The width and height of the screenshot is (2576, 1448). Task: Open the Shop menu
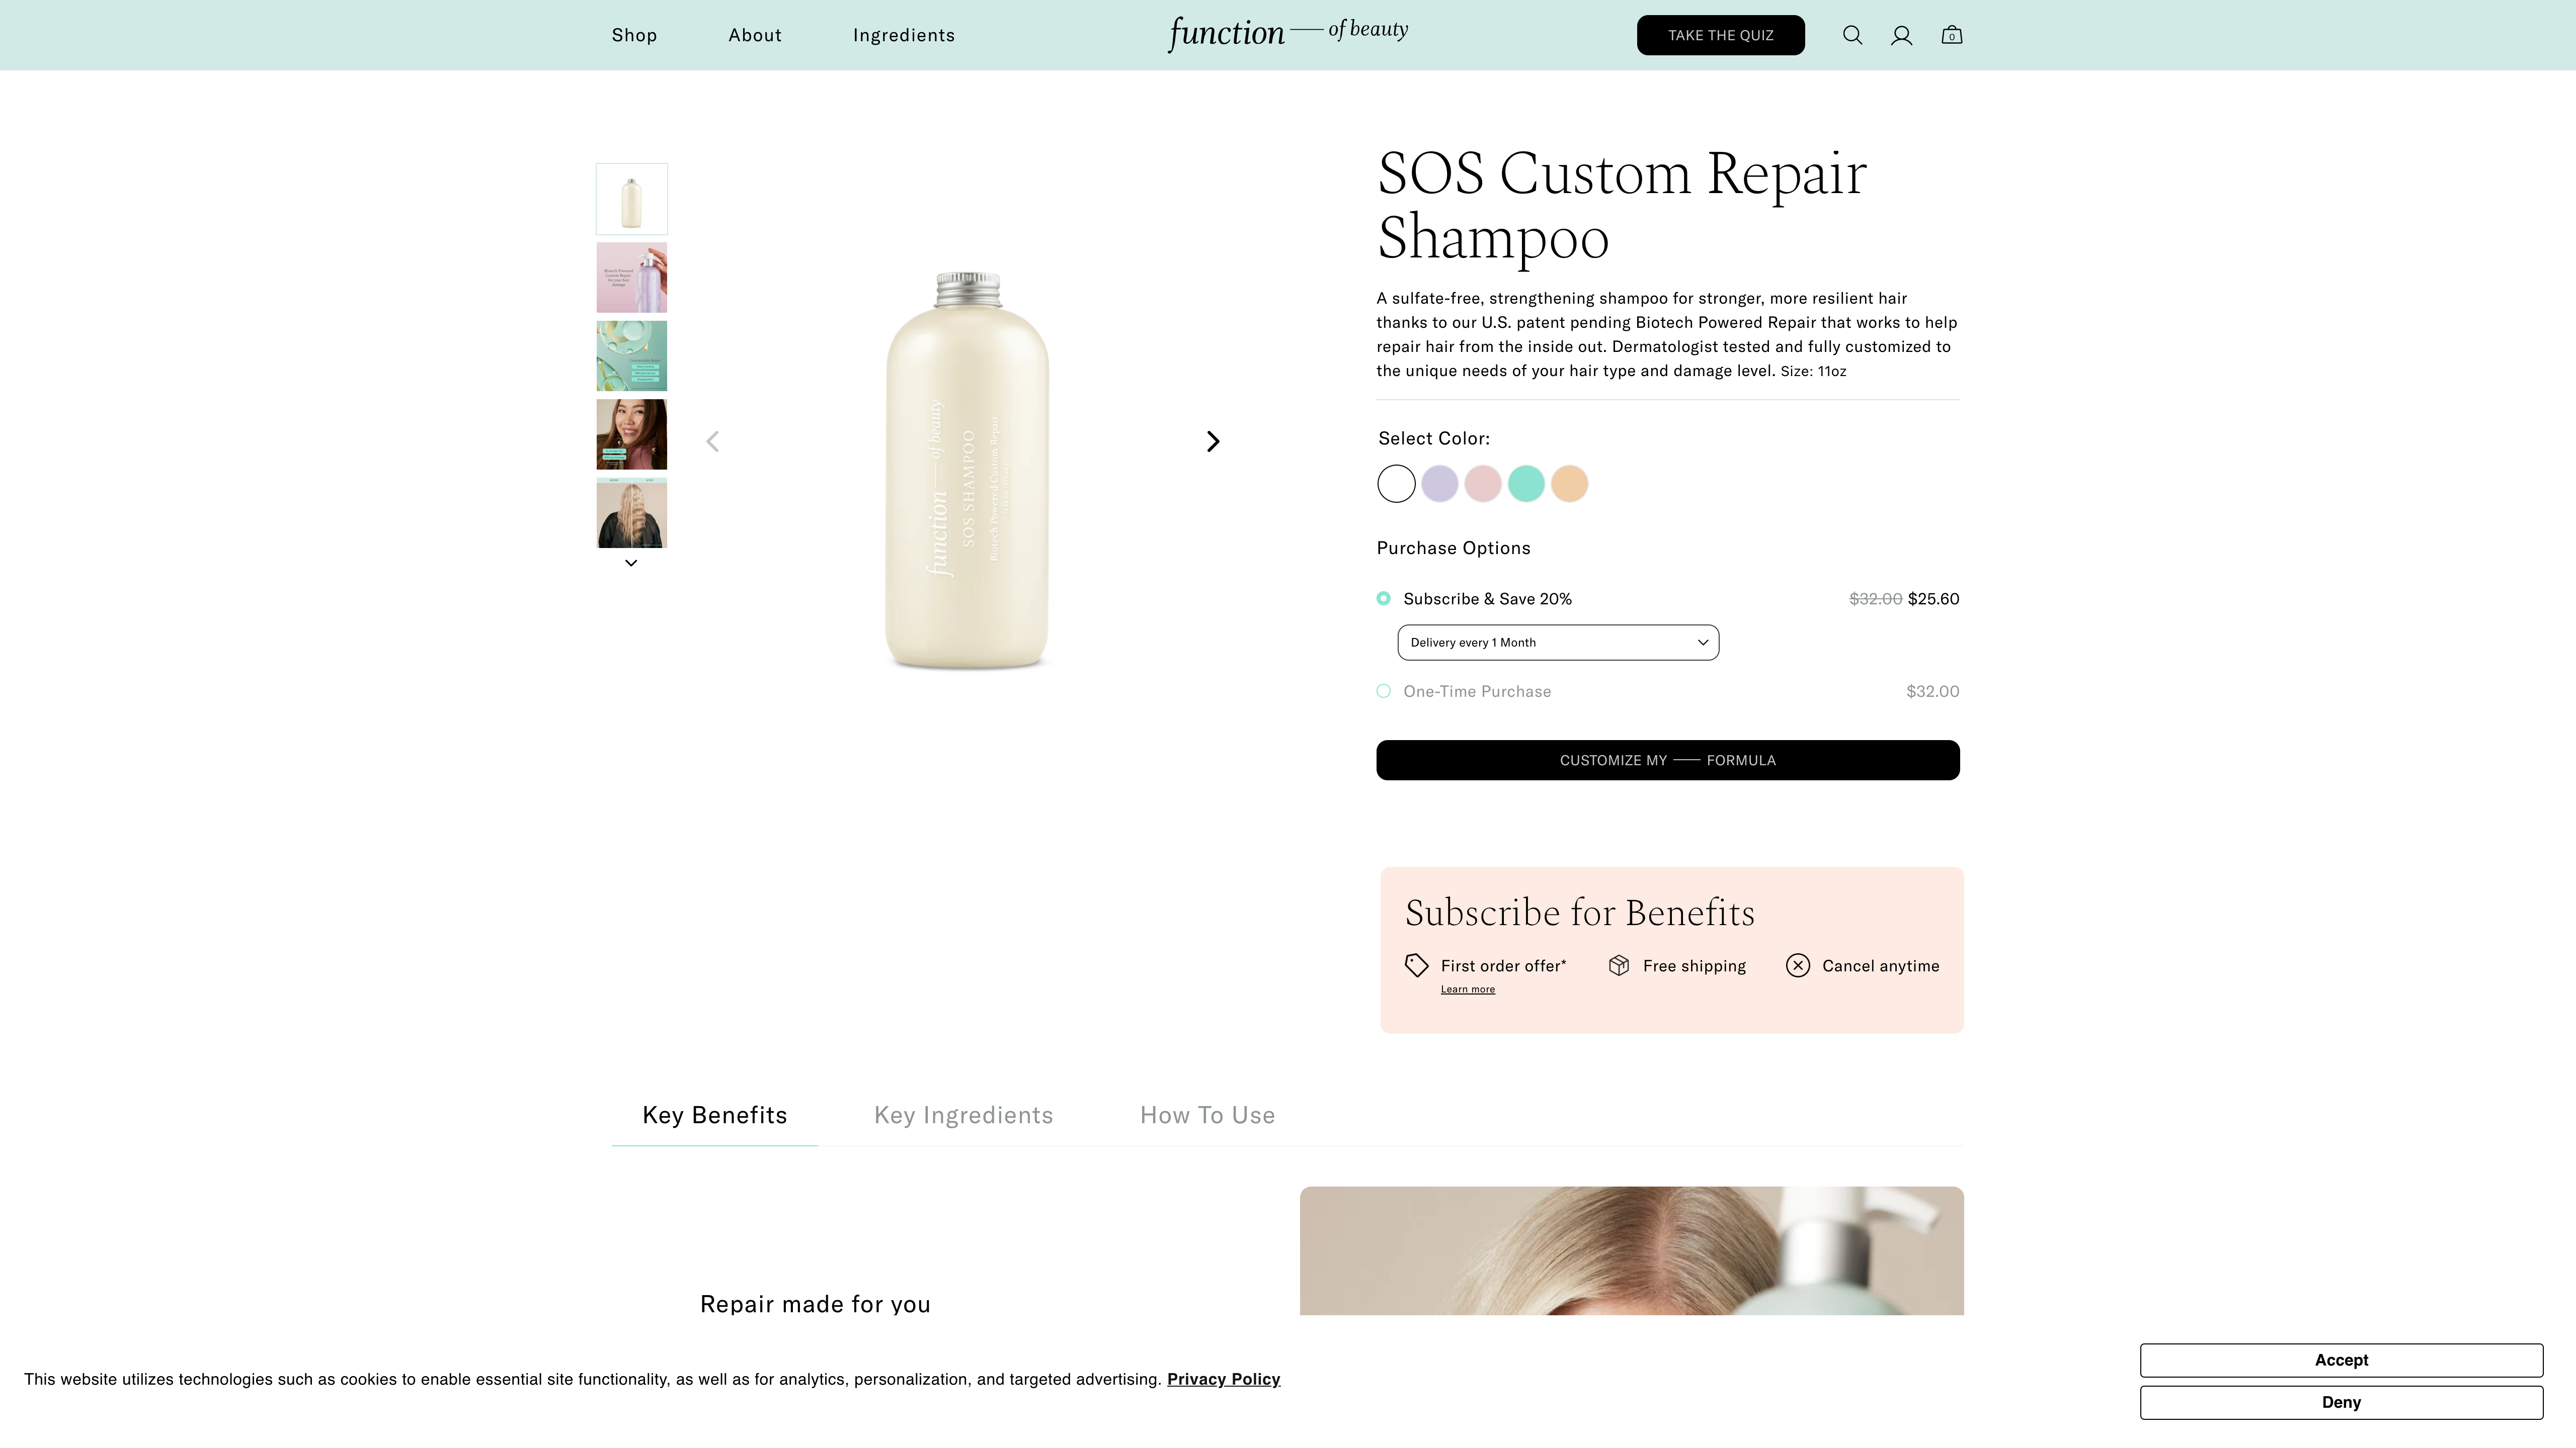coord(634,35)
